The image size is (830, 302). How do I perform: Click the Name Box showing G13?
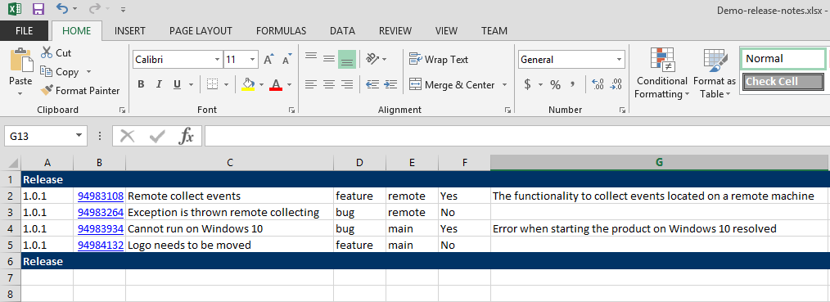point(45,137)
